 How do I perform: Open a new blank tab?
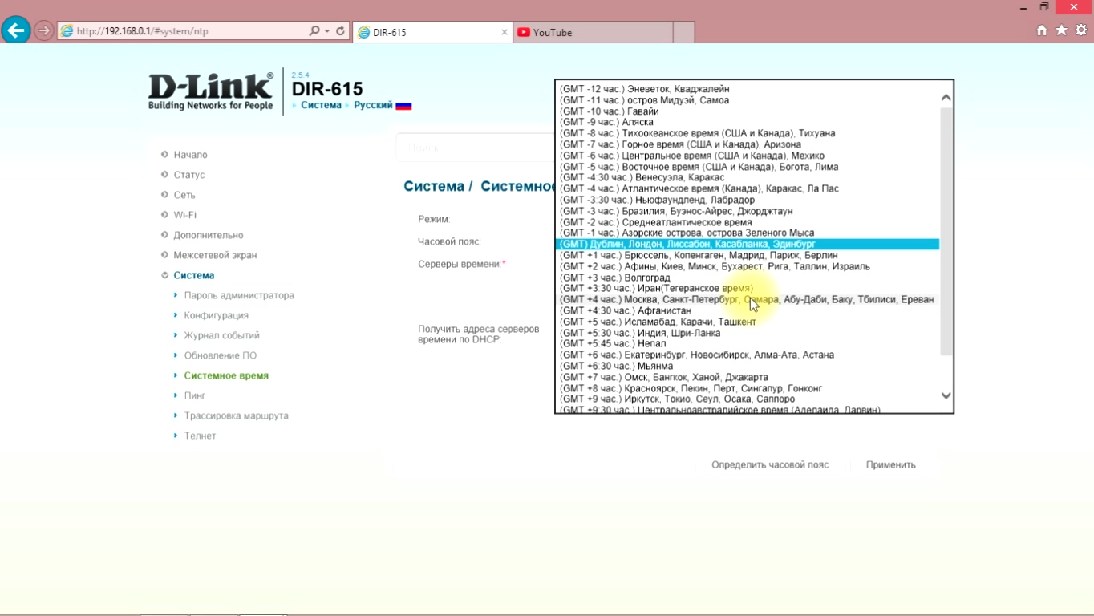point(683,32)
